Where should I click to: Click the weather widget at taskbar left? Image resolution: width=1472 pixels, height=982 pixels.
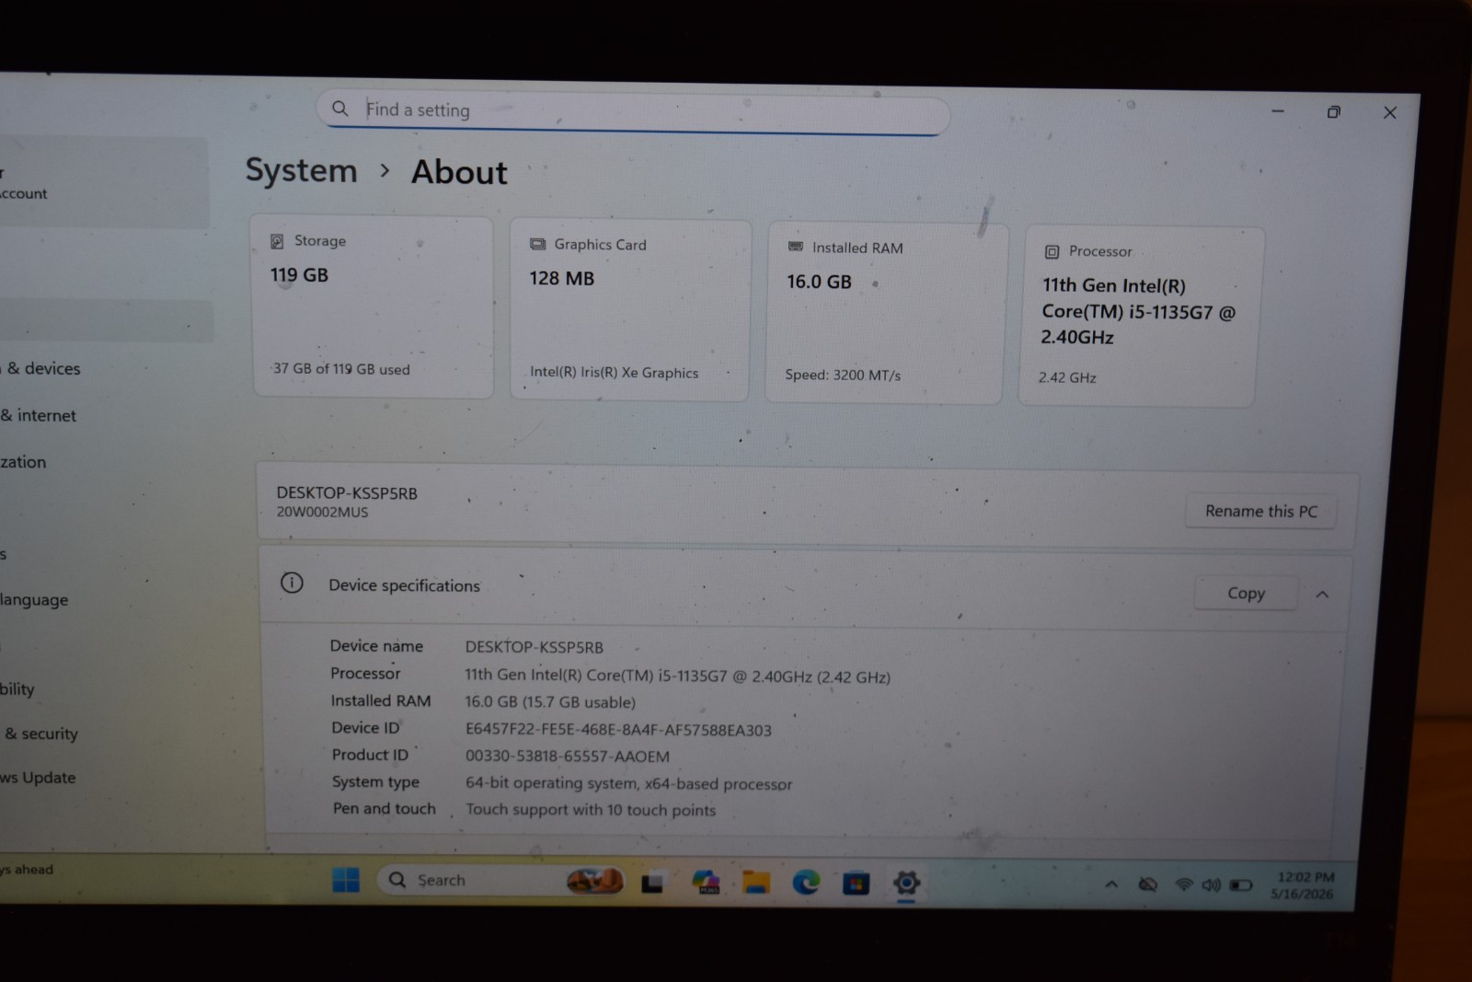28,870
